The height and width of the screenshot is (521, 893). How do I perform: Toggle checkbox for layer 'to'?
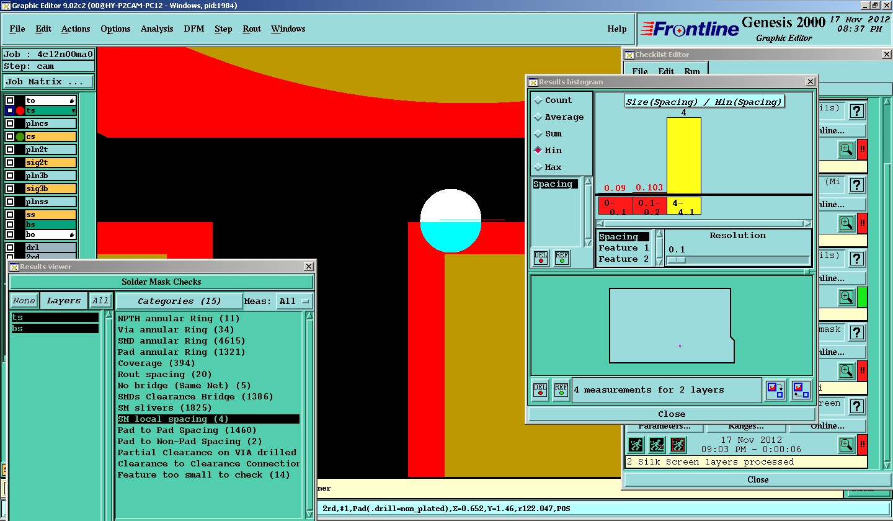coord(10,100)
